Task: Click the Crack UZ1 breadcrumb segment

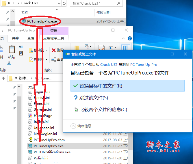Action: point(30,3)
